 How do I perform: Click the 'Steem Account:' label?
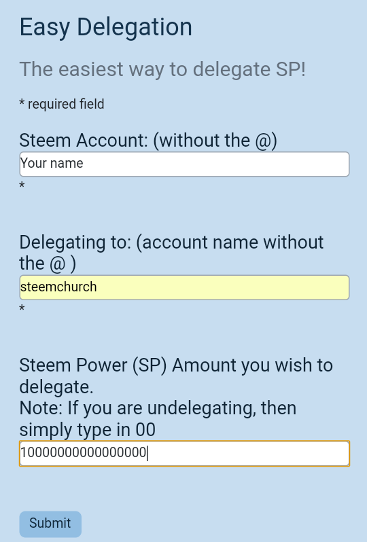[84, 141]
